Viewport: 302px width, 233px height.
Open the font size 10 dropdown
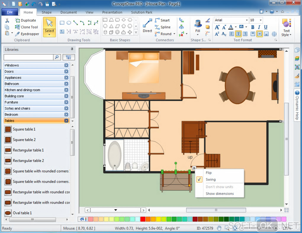[x=261, y=20]
